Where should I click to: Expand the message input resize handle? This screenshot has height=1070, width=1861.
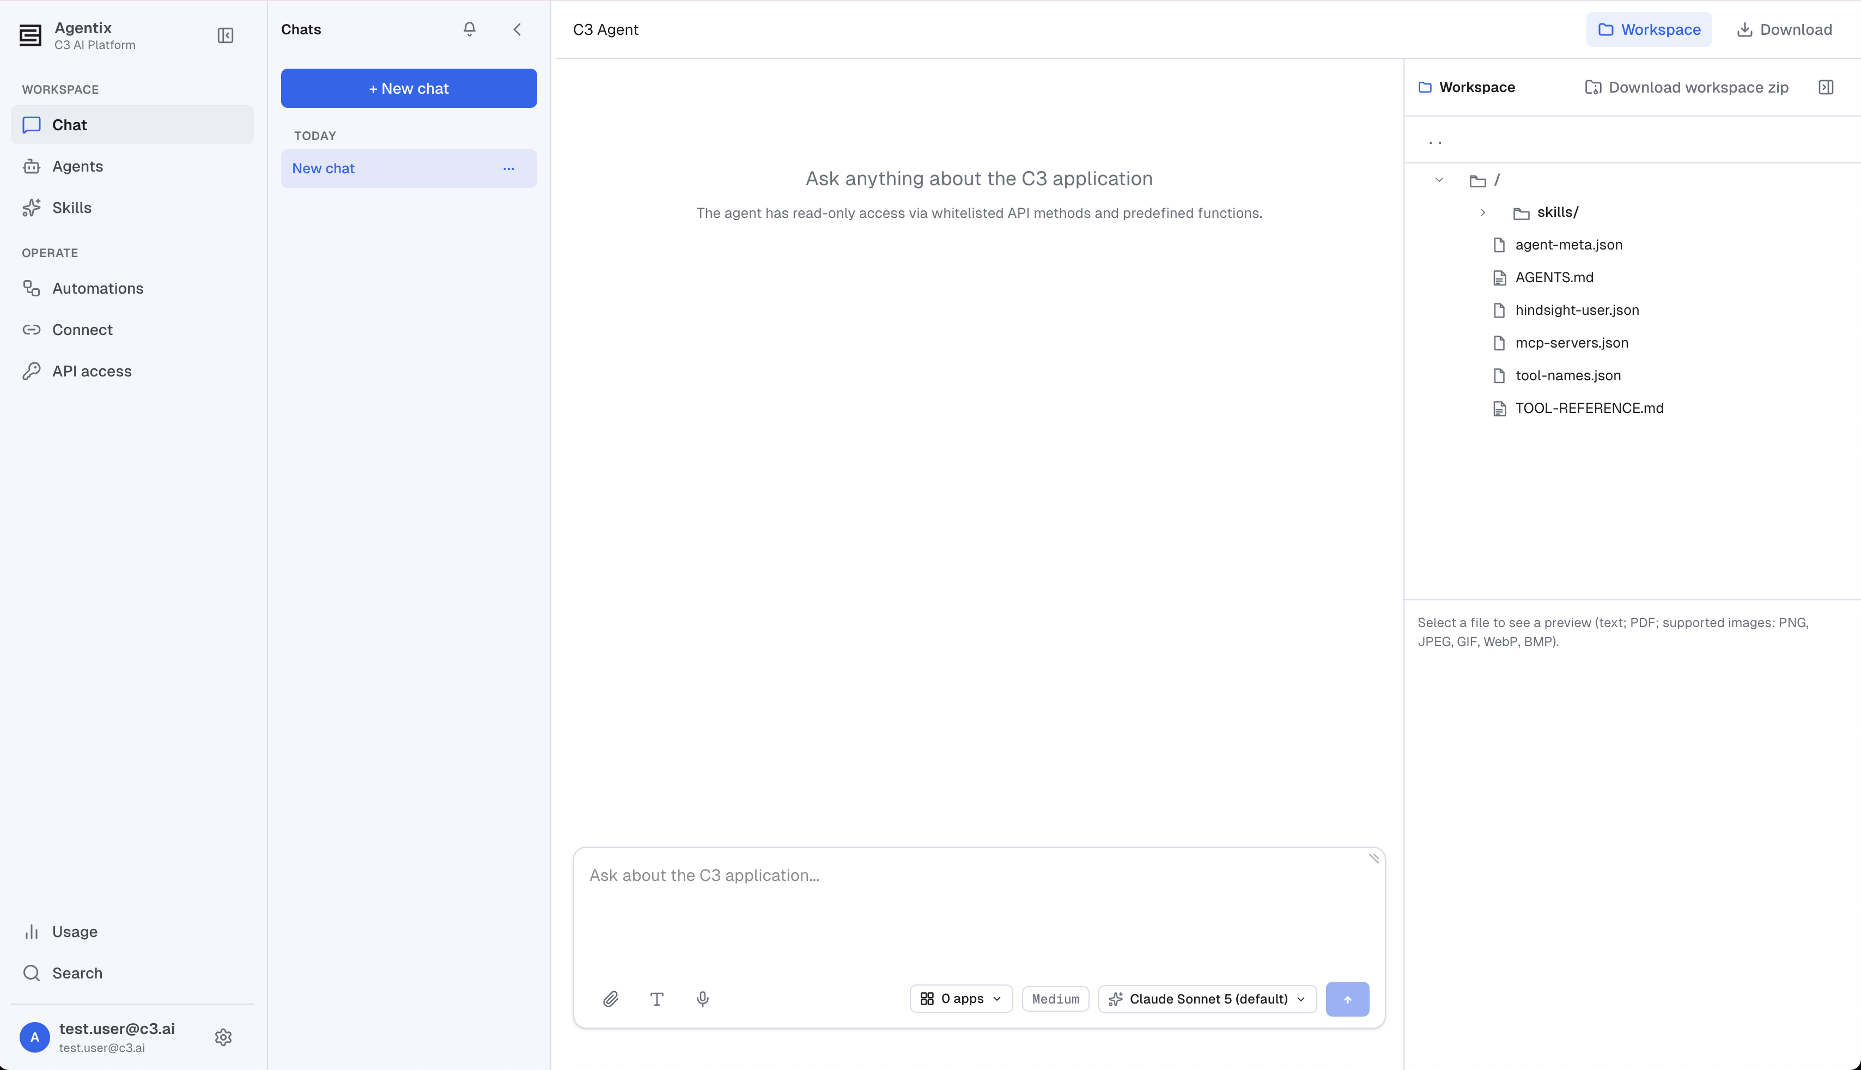click(x=1373, y=859)
